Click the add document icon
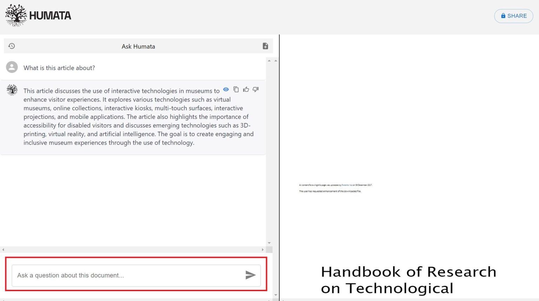Screen dimensions: 539x301 pyautogui.click(x=265, y=46)
